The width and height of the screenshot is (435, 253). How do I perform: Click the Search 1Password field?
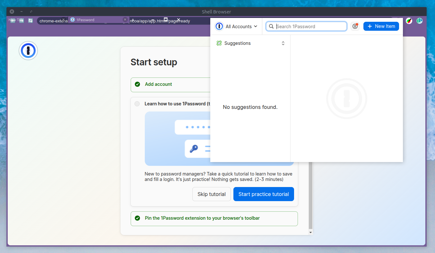point(306,26)
